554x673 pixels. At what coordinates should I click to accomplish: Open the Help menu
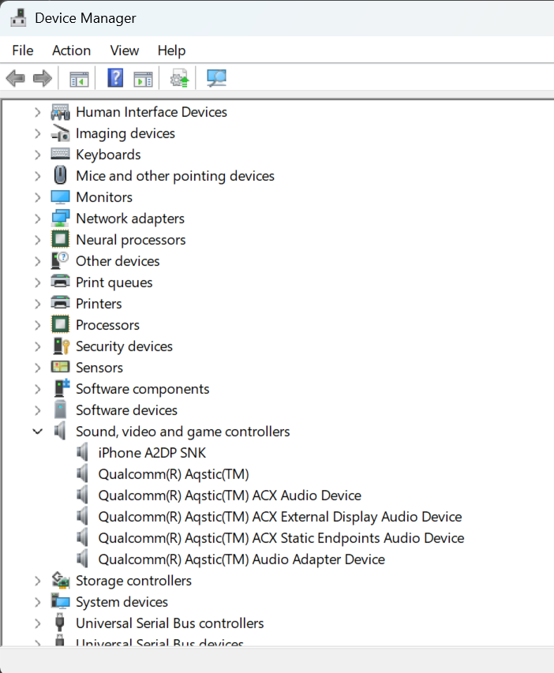171,50
